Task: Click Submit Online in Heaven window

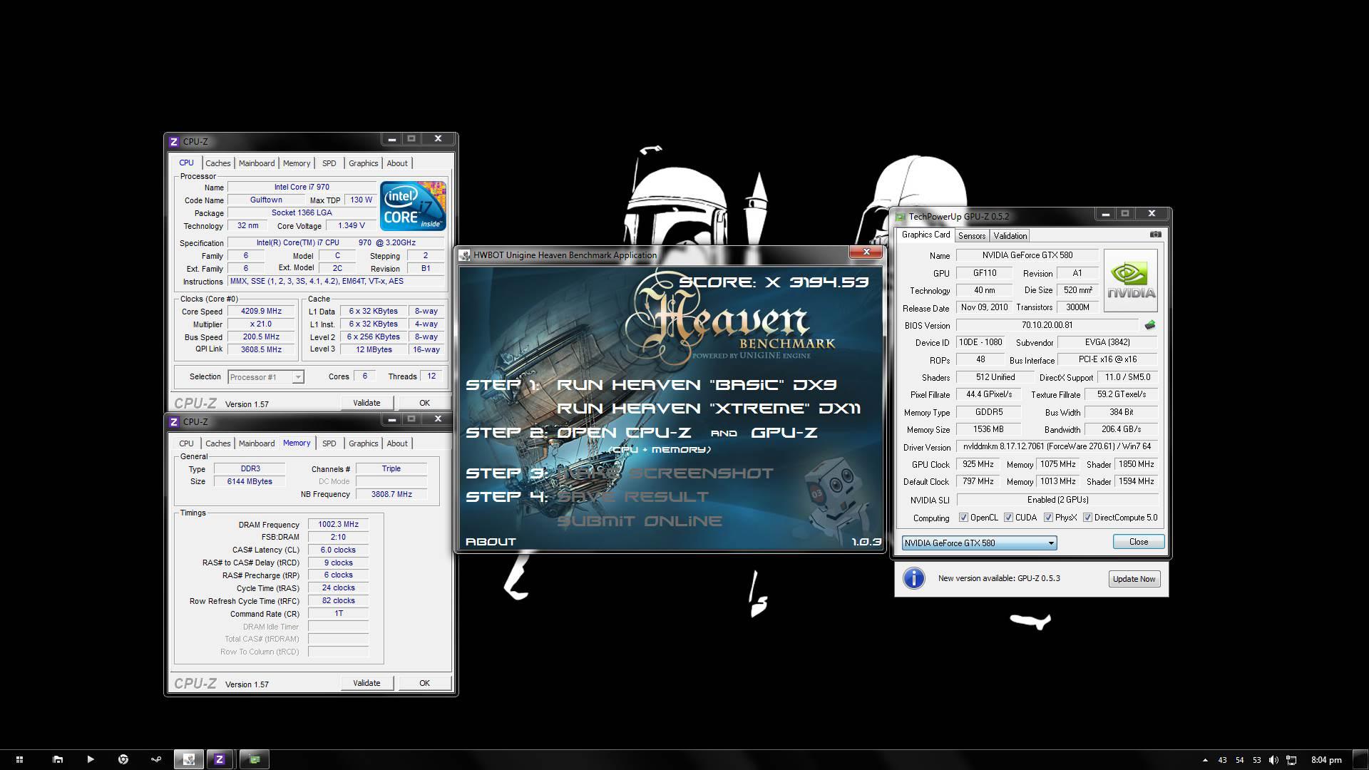Action: [x=640, y=521]
